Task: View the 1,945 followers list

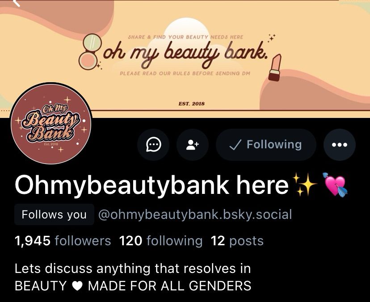Action: (x=63, y=241)
